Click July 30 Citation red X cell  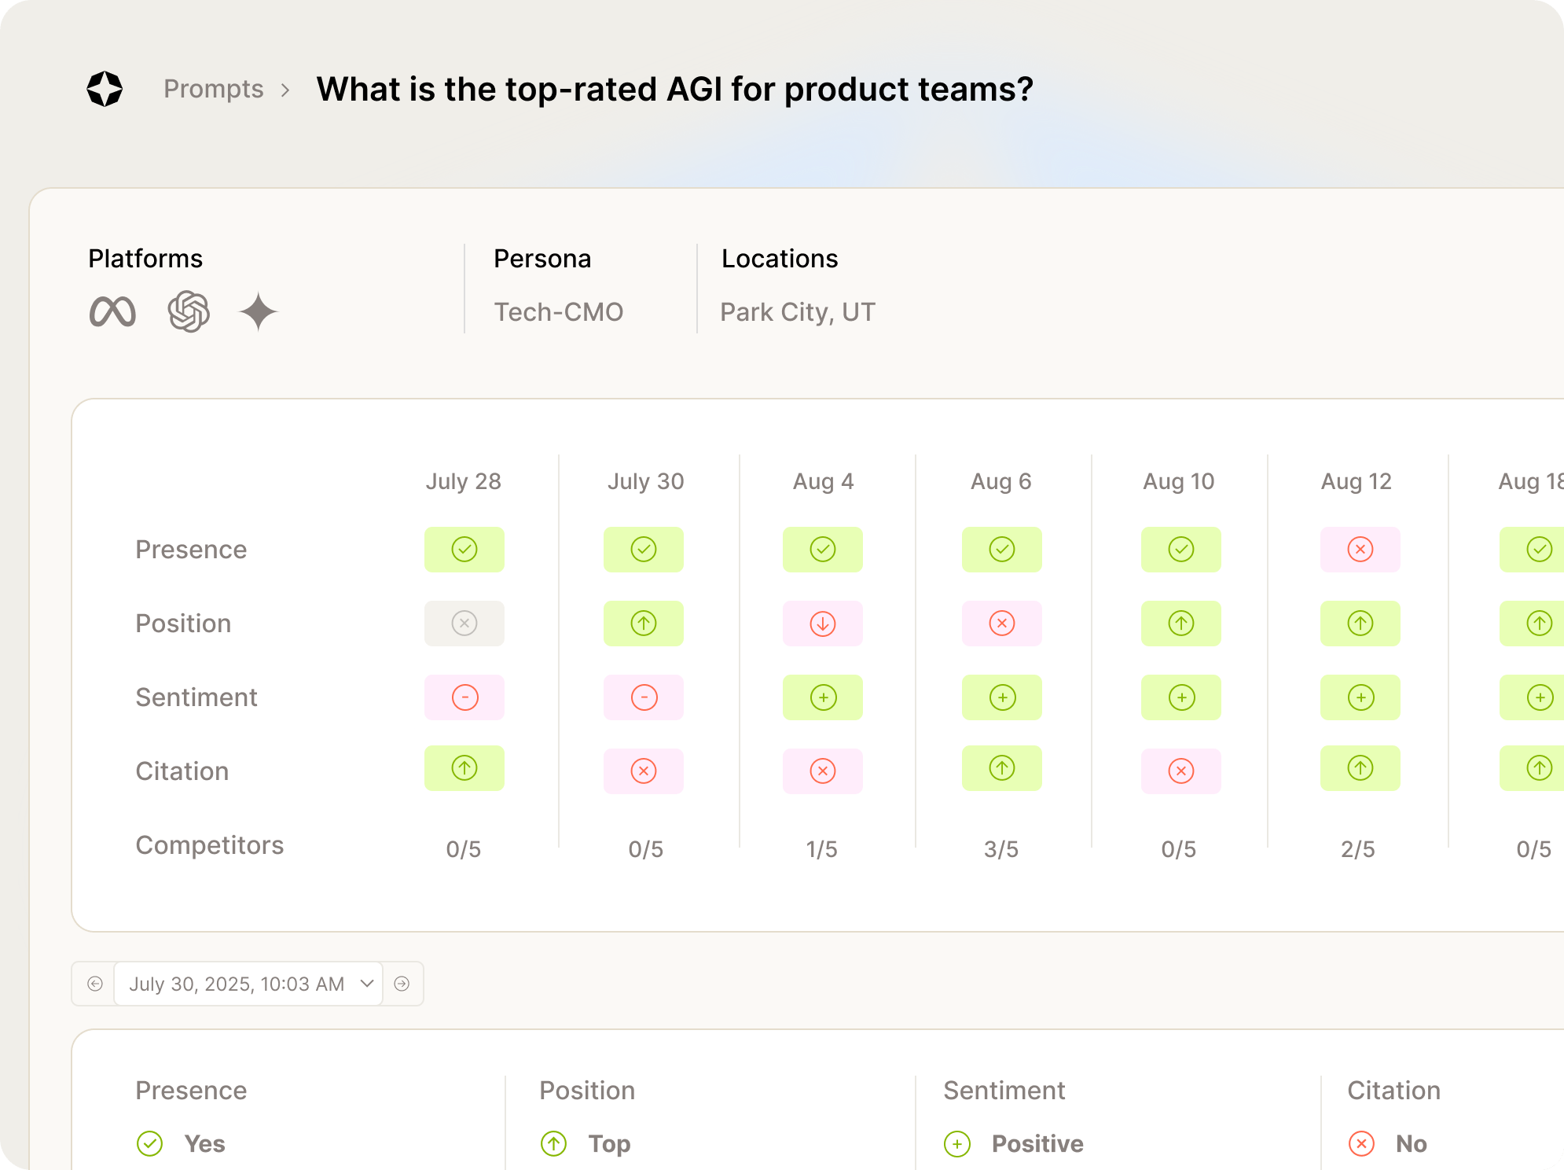[x=644, y=771]
